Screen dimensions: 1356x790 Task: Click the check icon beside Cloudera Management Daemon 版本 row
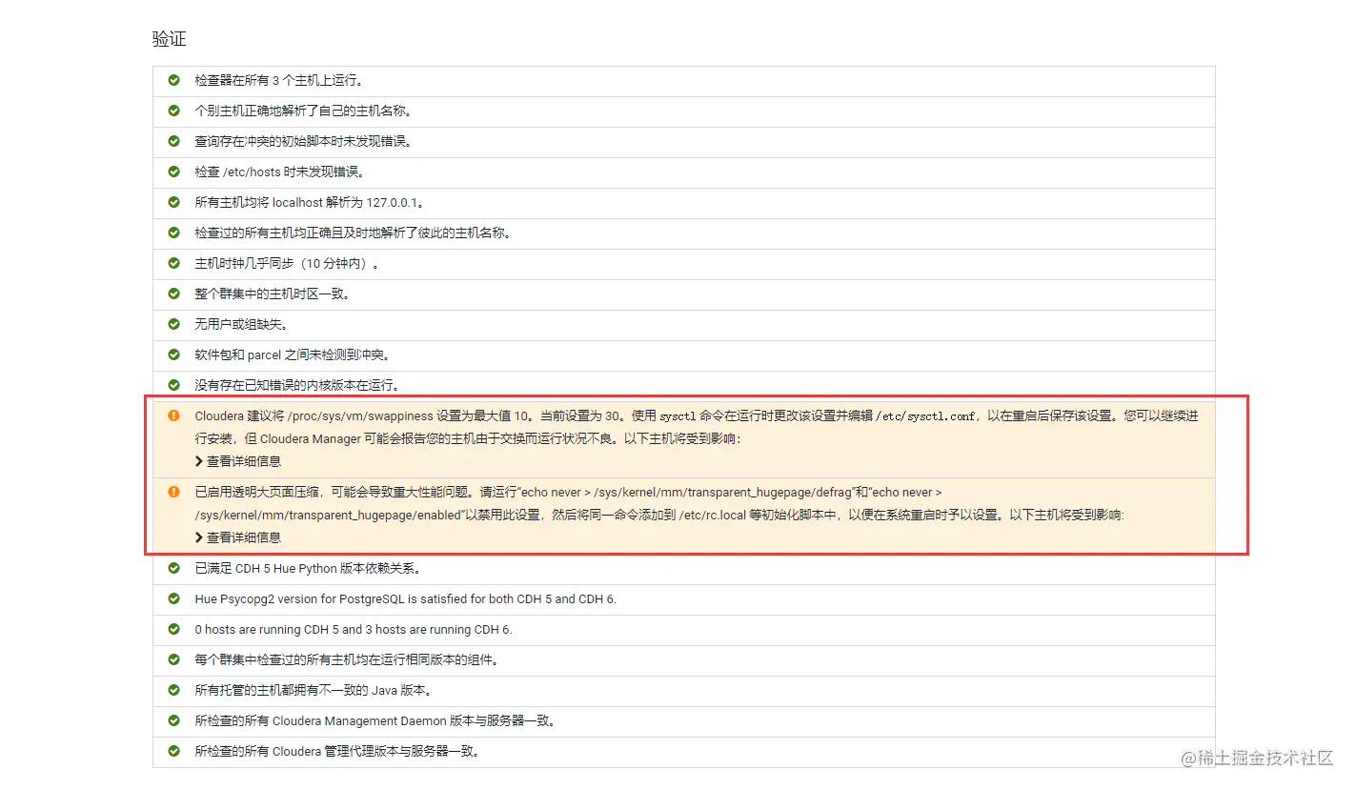173,721
